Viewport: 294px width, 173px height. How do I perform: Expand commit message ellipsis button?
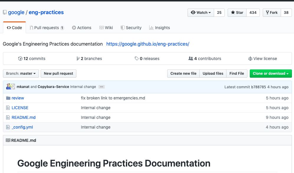click(101, 87)
